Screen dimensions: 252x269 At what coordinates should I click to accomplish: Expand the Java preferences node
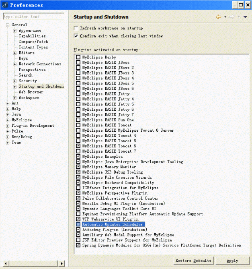click(x=8, y=115)
